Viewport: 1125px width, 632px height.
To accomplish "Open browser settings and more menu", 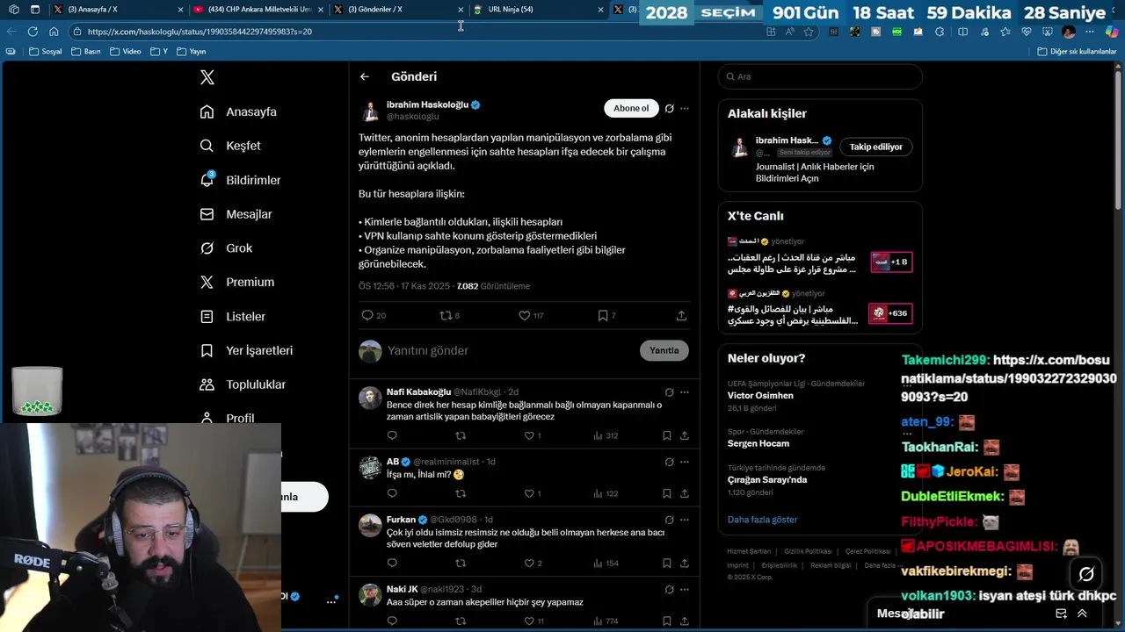I will (x=1088, y=32).
